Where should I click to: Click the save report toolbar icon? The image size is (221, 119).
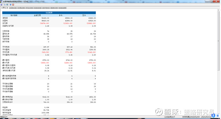1,5
